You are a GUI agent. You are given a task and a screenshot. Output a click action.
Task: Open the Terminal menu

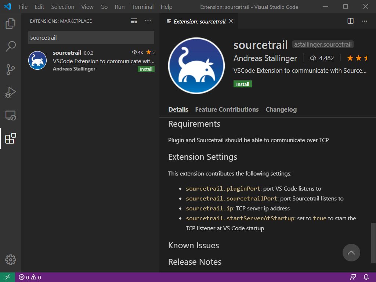(143, 7)
